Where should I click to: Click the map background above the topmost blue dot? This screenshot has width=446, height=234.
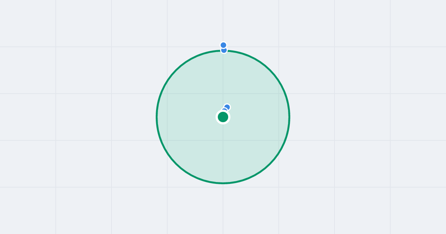(x=223, y=22)
